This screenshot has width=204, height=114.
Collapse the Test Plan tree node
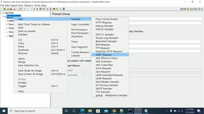tap(1, 13)
